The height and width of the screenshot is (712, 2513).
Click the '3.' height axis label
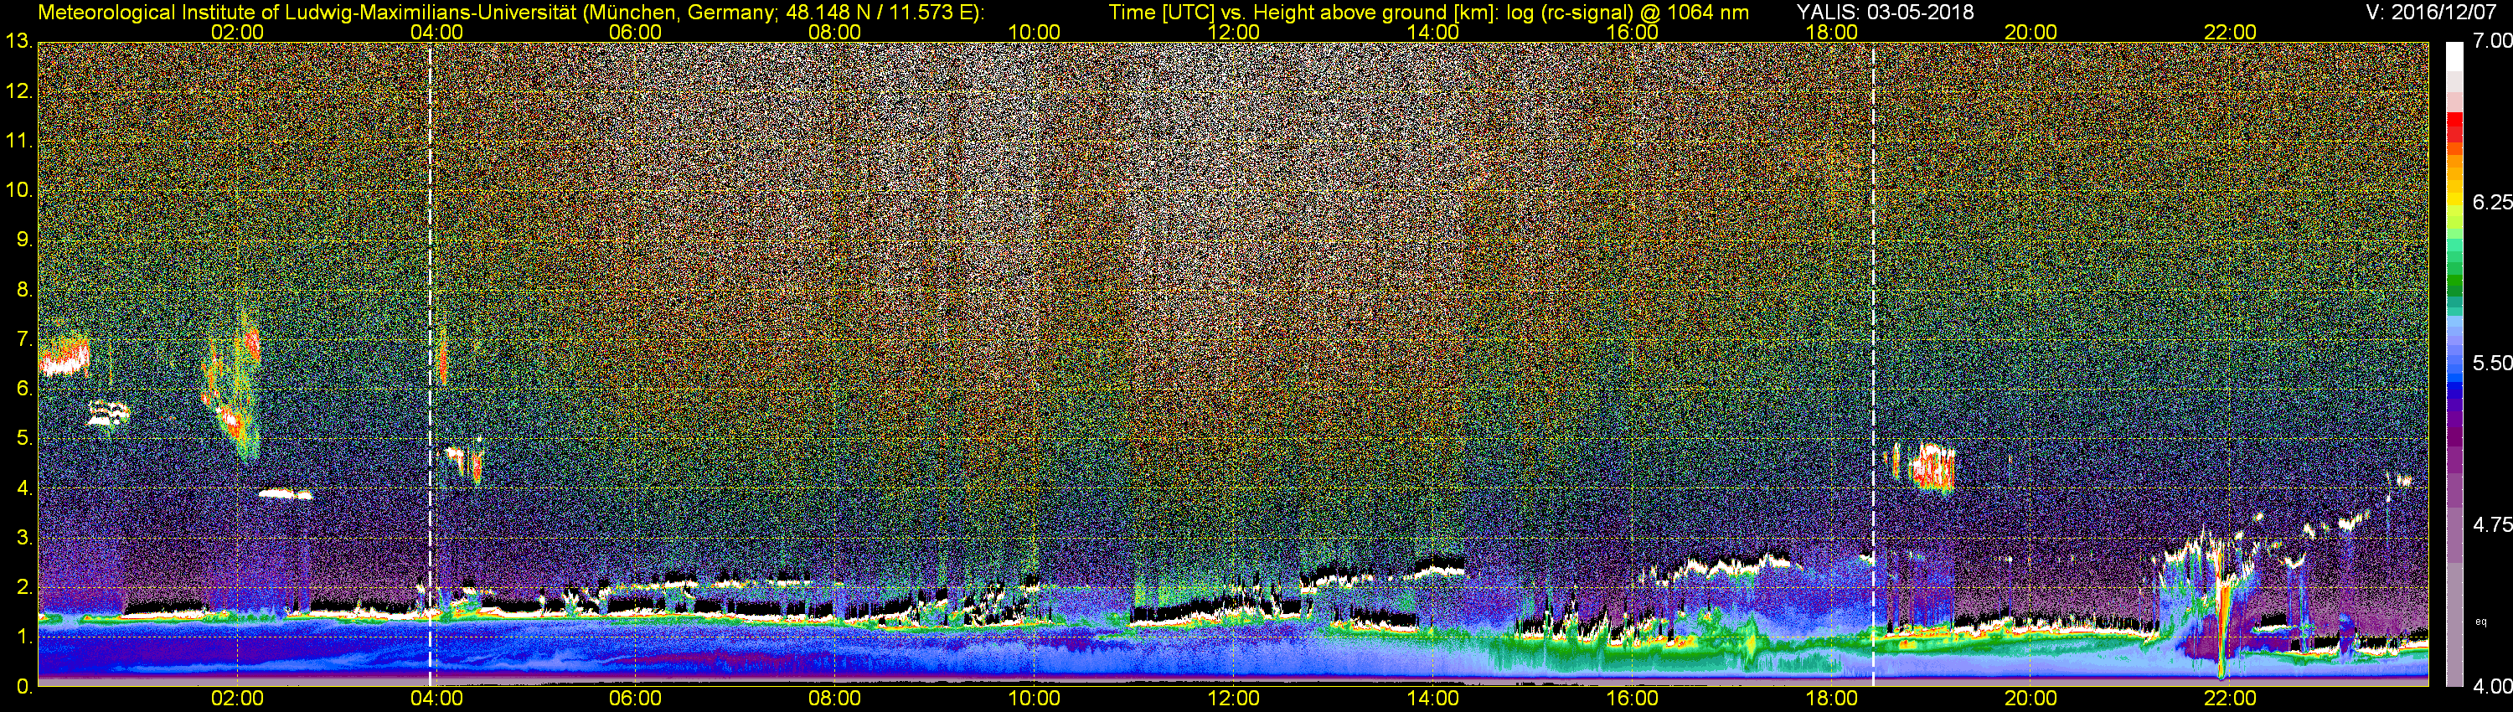(x=25, y=538)
